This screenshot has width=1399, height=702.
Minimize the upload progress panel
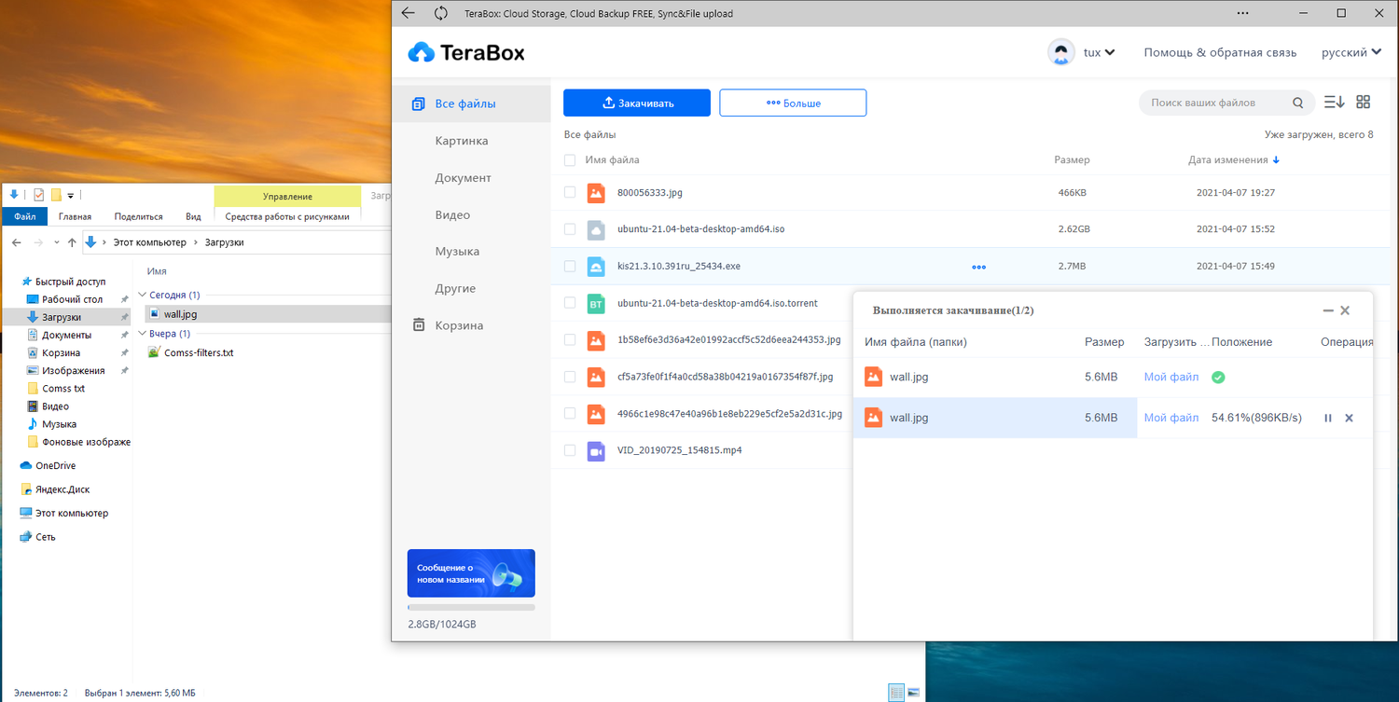[1328, 310]
